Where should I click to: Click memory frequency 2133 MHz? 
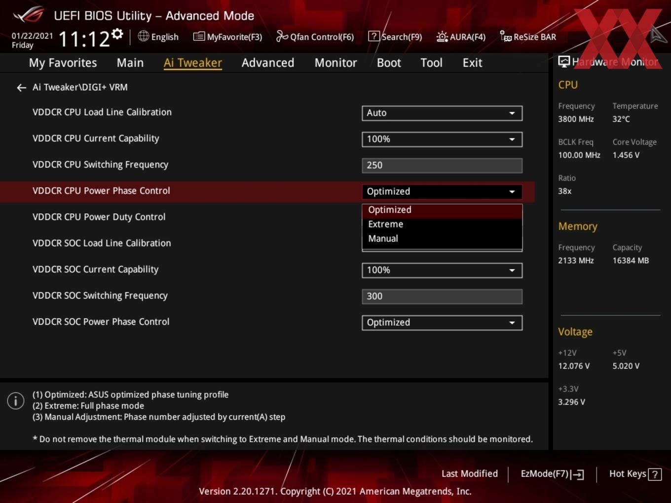click(576, 260)
